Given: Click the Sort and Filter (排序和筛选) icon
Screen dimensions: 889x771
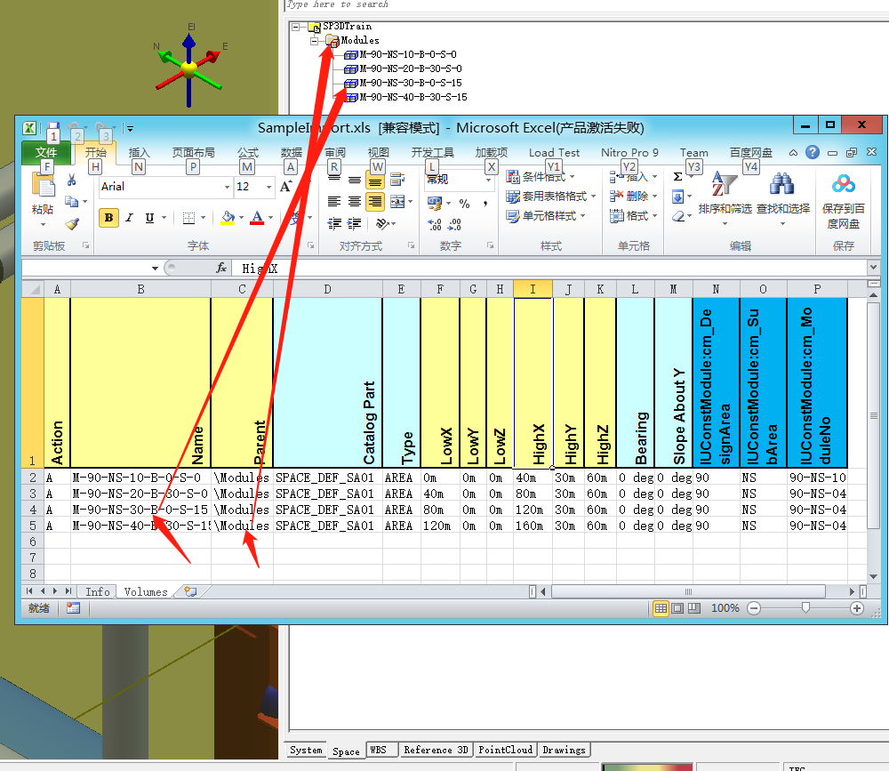Looking at the screenshot, I should (x=724, y=184).
